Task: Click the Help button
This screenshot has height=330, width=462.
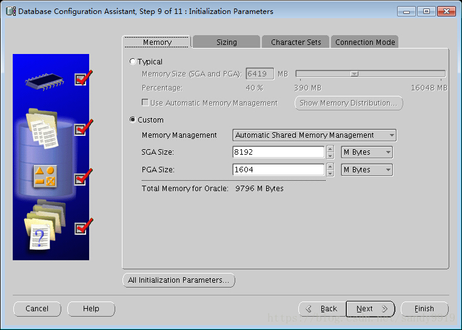Action: click(x=91, y=309)
